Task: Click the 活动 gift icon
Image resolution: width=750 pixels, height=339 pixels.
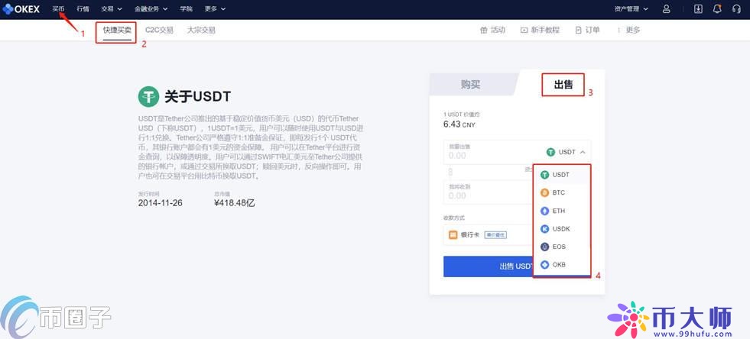Action: (x=483, y=30)
